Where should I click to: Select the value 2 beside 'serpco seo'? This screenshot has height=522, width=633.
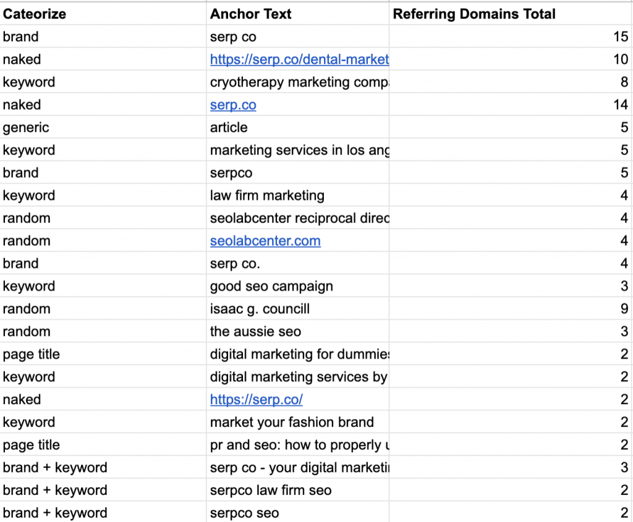(x=511, y=513)
